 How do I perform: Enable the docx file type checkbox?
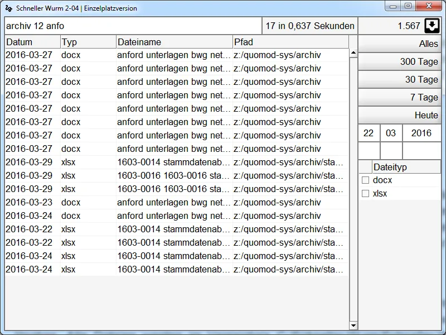click(x=366, y=180)
